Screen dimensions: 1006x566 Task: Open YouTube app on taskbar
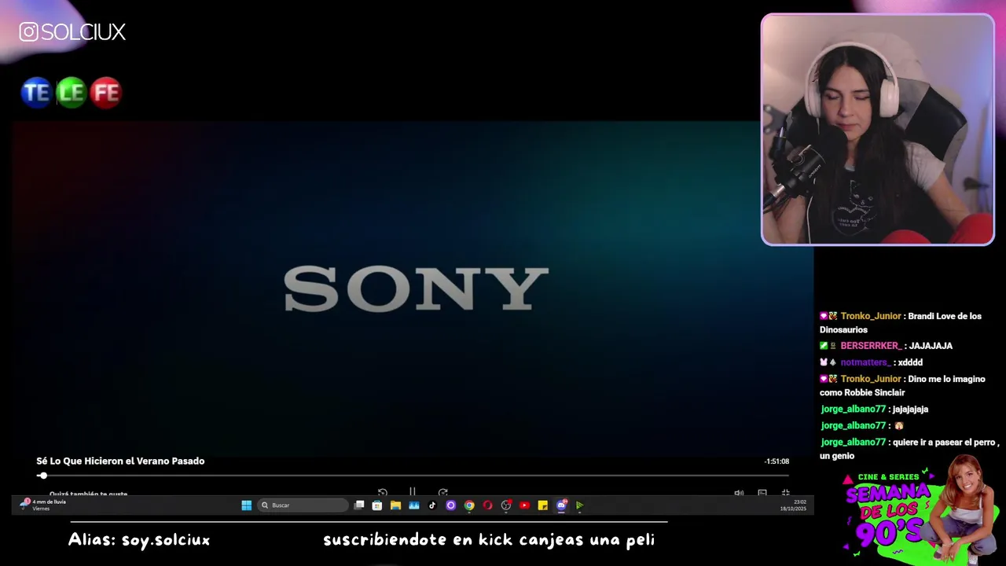524,505
